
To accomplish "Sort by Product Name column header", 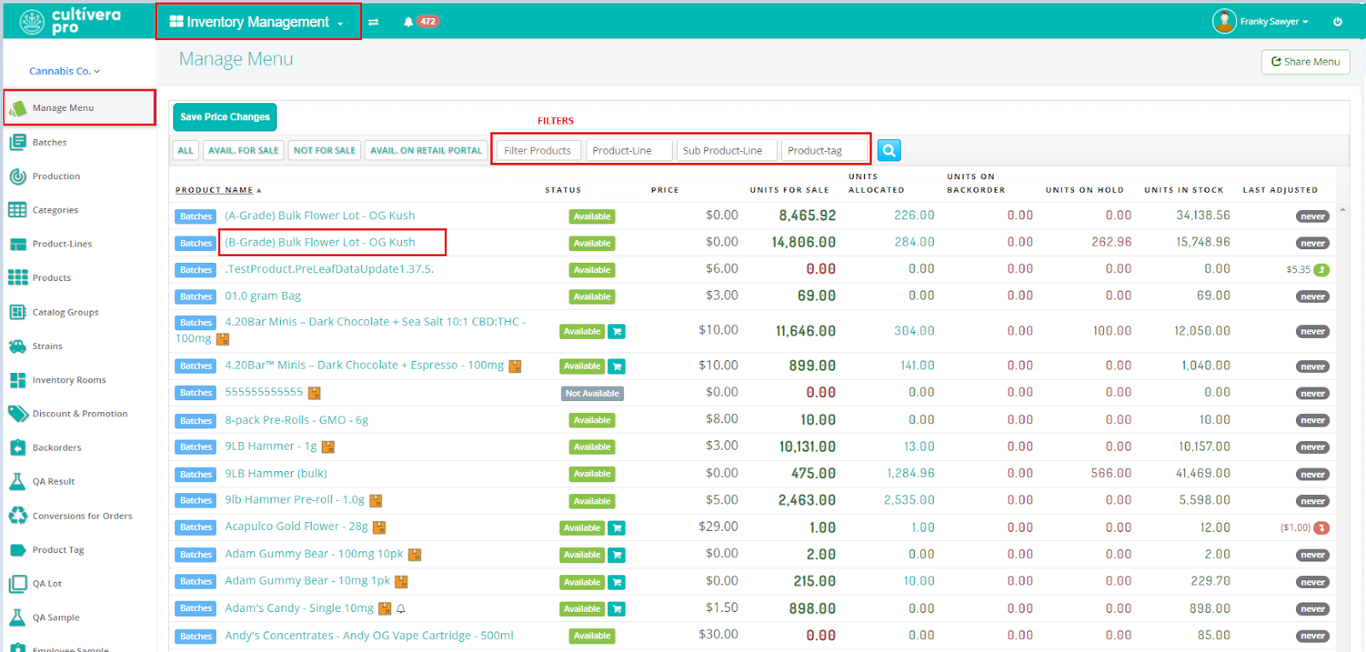I will coord(218,190).
